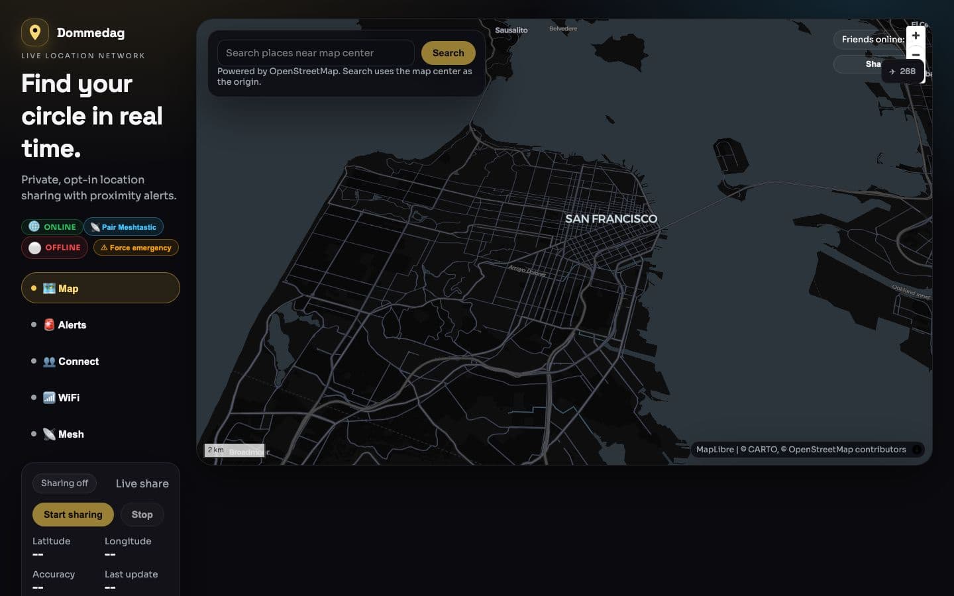
Task: Select the ONLINE status pill
Action: point(52,227)
